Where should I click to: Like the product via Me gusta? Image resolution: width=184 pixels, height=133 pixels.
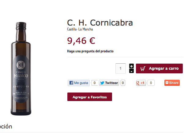(79, 83)
